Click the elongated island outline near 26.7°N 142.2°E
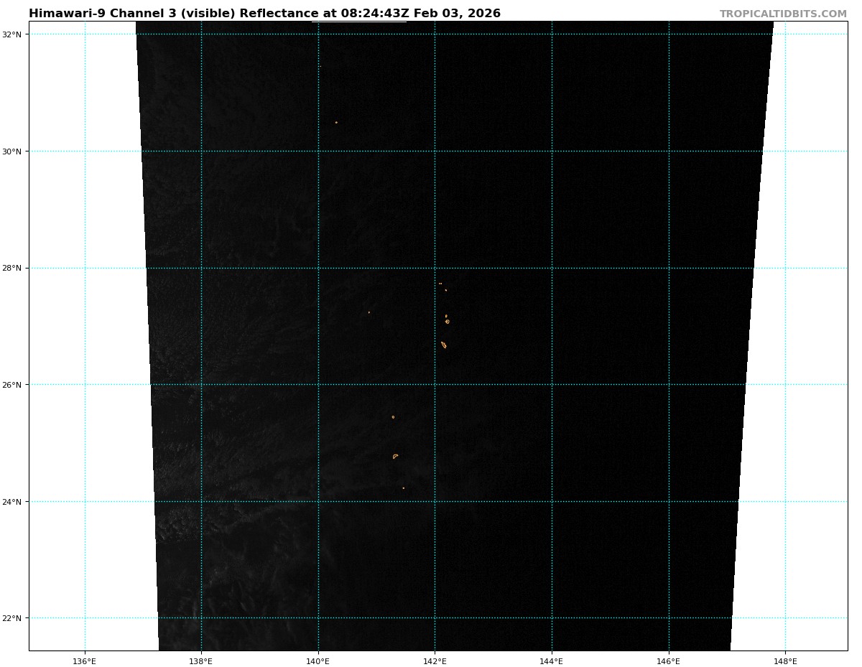The image size is (862, 667). click(443, 345)
